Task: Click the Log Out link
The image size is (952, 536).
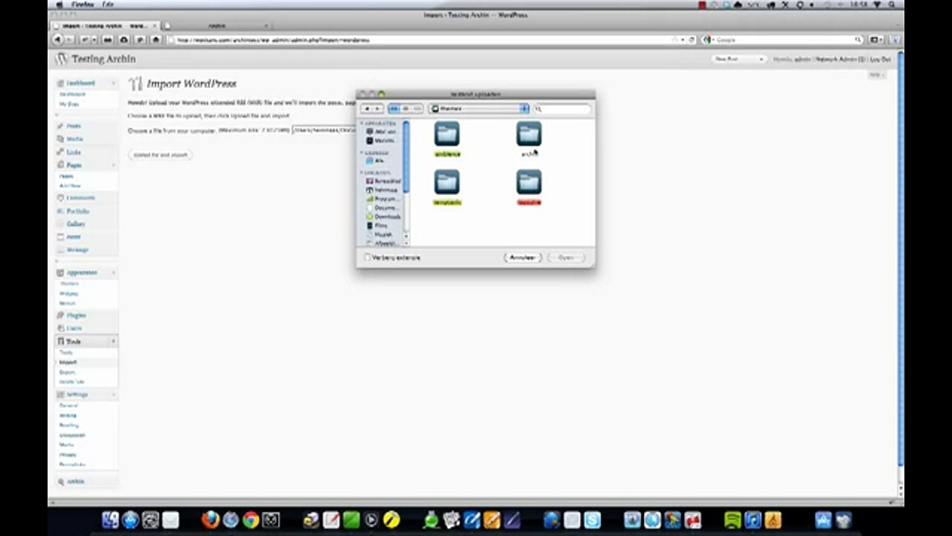Action: pyautogui.click(x=880, y=59)
